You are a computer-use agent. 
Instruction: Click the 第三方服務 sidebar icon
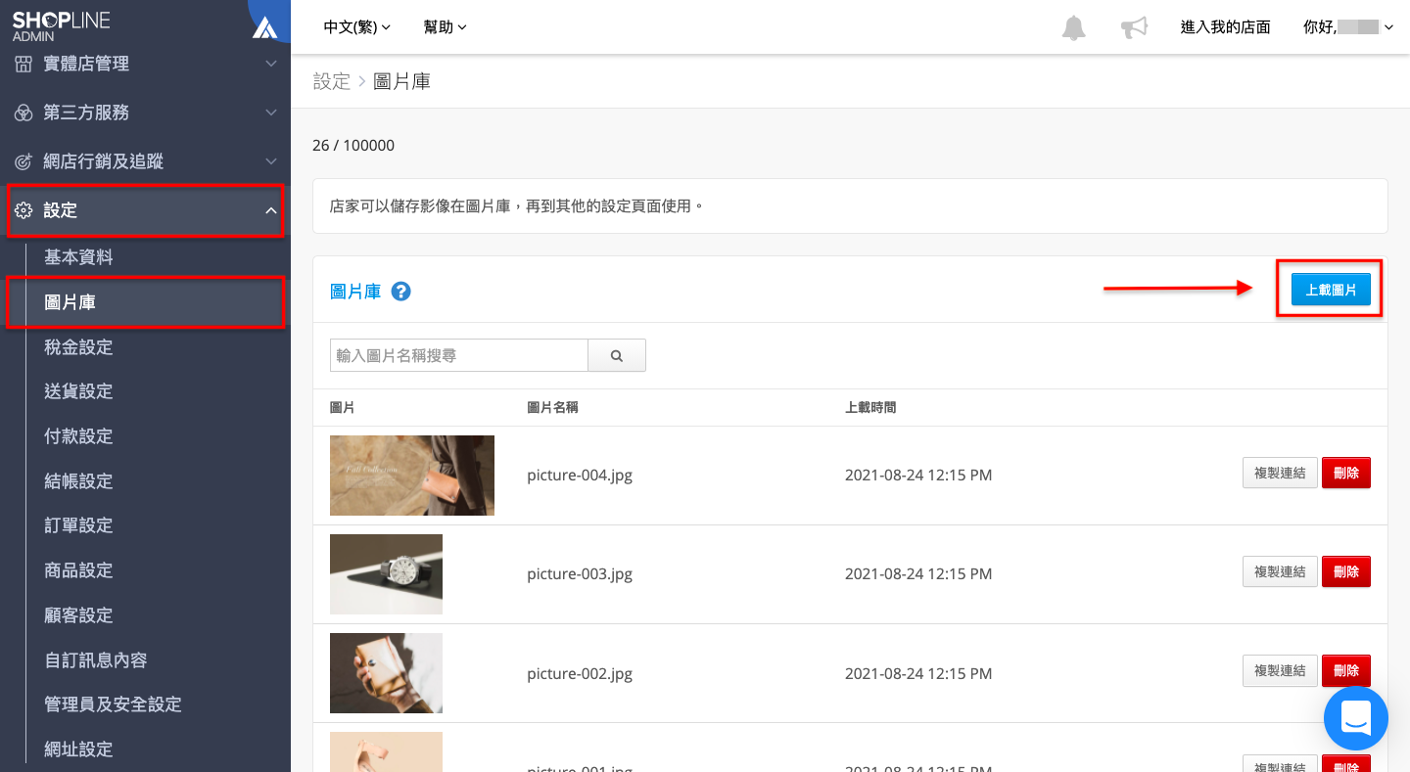pos(23,113)
